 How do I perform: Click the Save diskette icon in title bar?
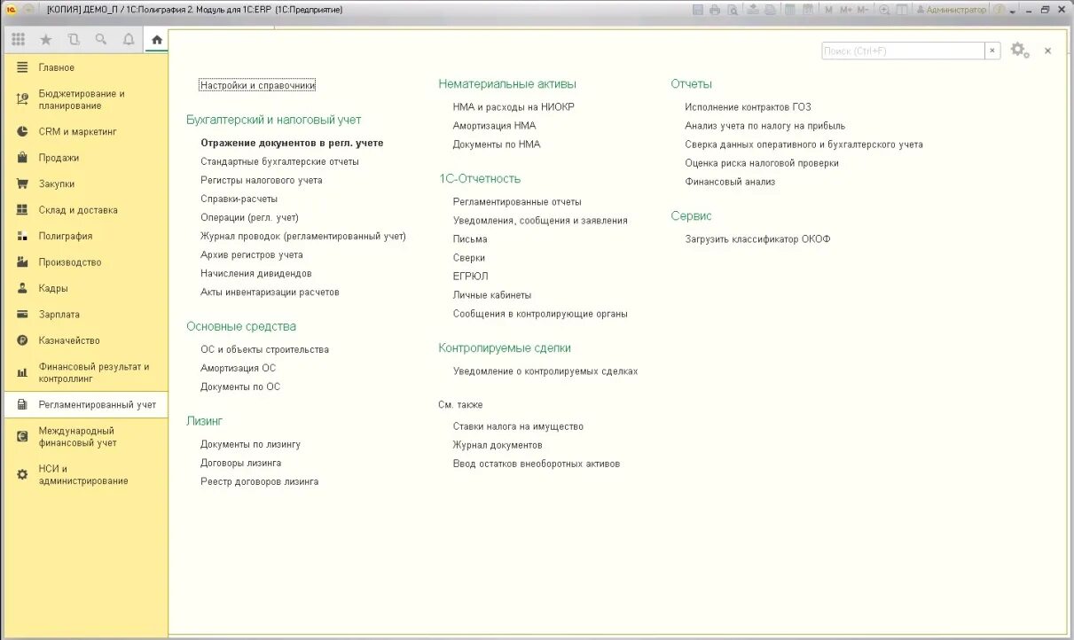[697, 10]
